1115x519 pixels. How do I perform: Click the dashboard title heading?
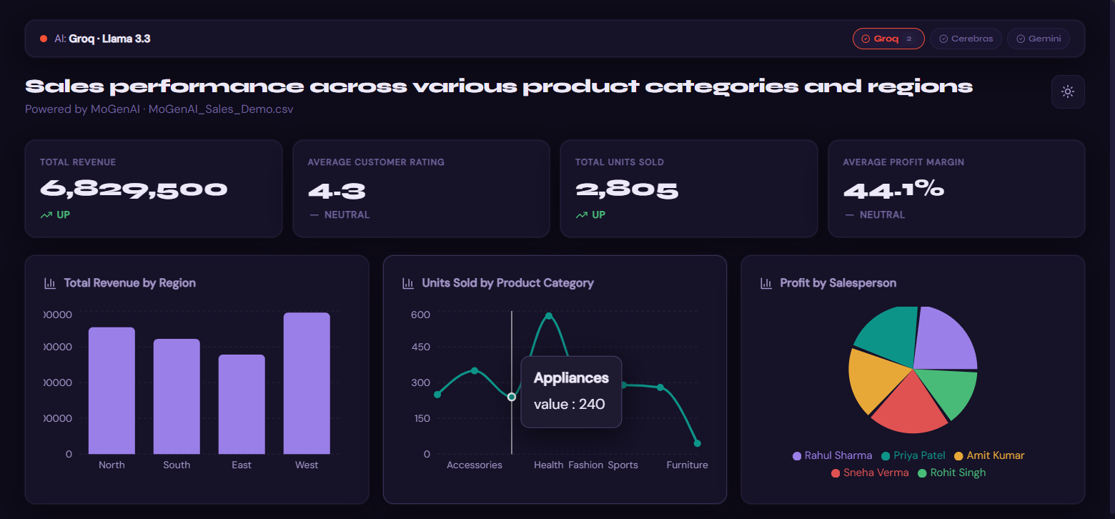499,86
